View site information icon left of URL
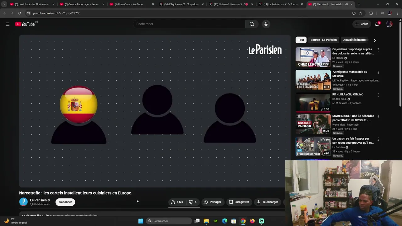Image resolution: width=402 pixels, height=226 pixels. tap(29, 13)
